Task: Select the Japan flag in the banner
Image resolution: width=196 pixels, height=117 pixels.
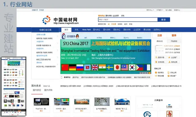Action: point(117,67)
